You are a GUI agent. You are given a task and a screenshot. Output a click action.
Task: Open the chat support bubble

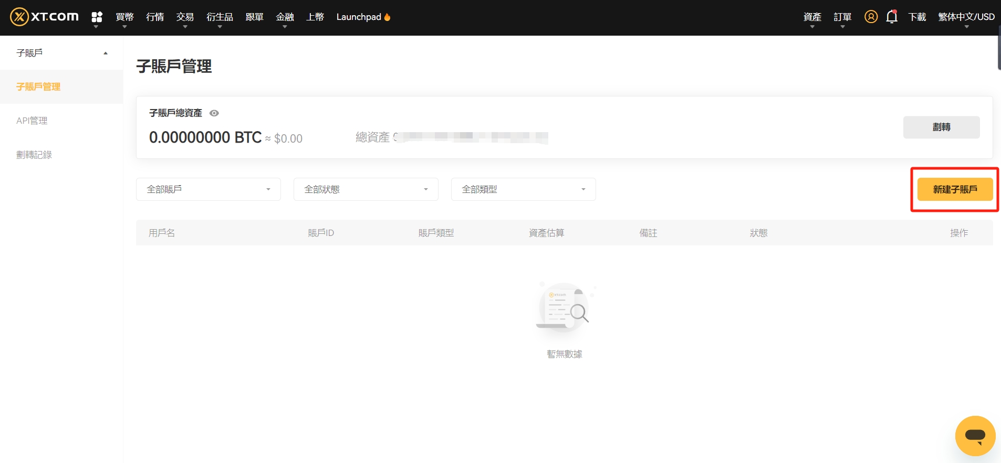click(x=975, y=436)
